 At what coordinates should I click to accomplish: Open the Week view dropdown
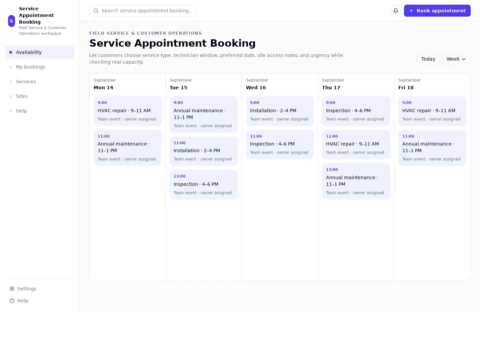coord(456,59)
